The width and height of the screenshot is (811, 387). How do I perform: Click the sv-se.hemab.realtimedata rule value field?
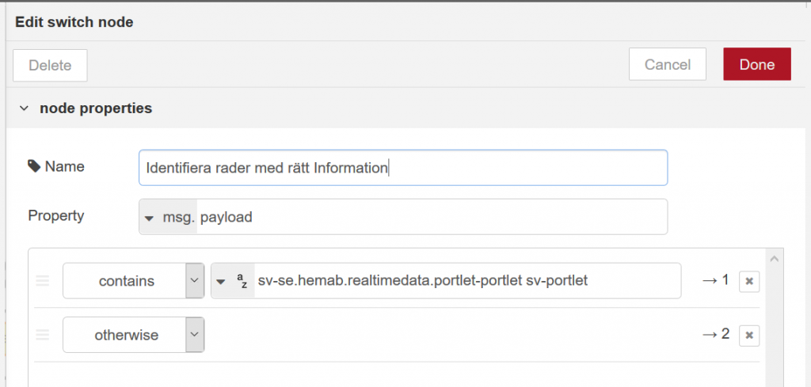pos(467,281)
